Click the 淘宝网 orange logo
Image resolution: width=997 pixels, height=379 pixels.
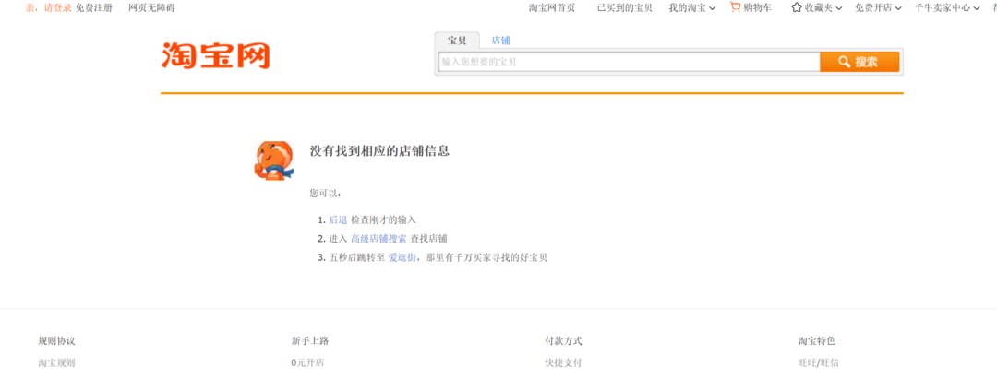pos(215,56)
